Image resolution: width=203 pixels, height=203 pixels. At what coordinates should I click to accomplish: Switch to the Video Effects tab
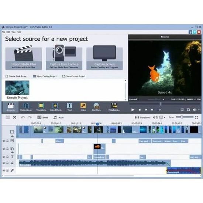click(56, 107)
